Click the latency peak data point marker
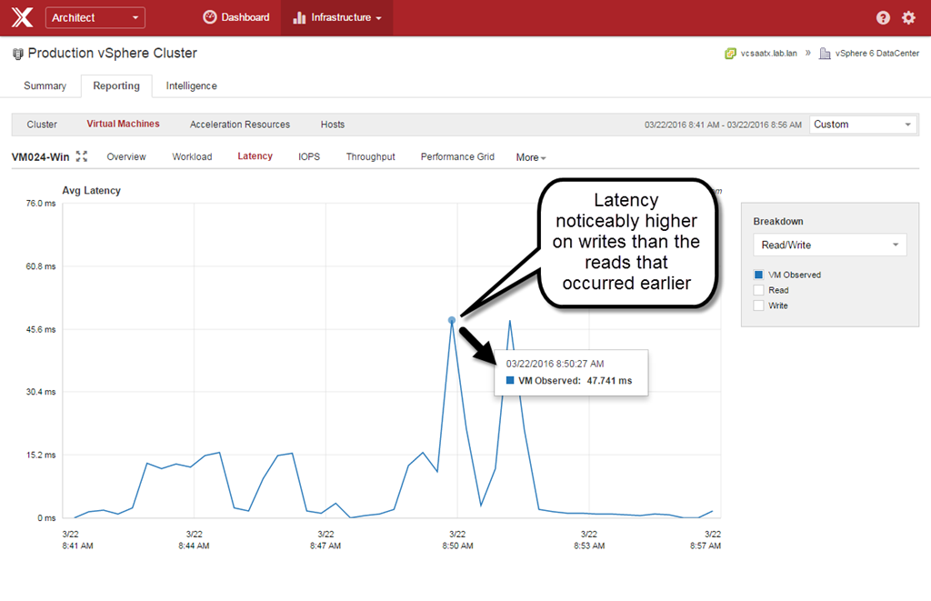 [452, 320]
